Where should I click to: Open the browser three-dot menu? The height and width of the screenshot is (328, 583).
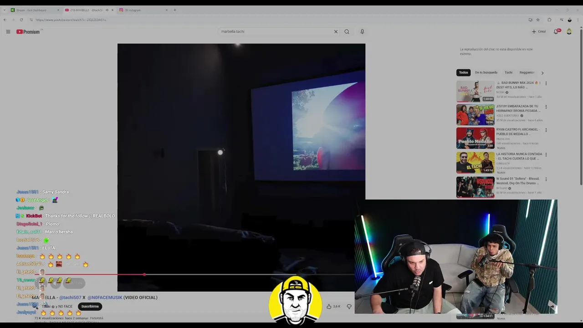click(578, 20)
